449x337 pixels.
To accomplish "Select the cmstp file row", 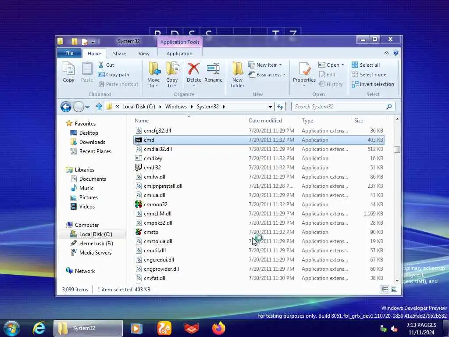I will (259, 232).
